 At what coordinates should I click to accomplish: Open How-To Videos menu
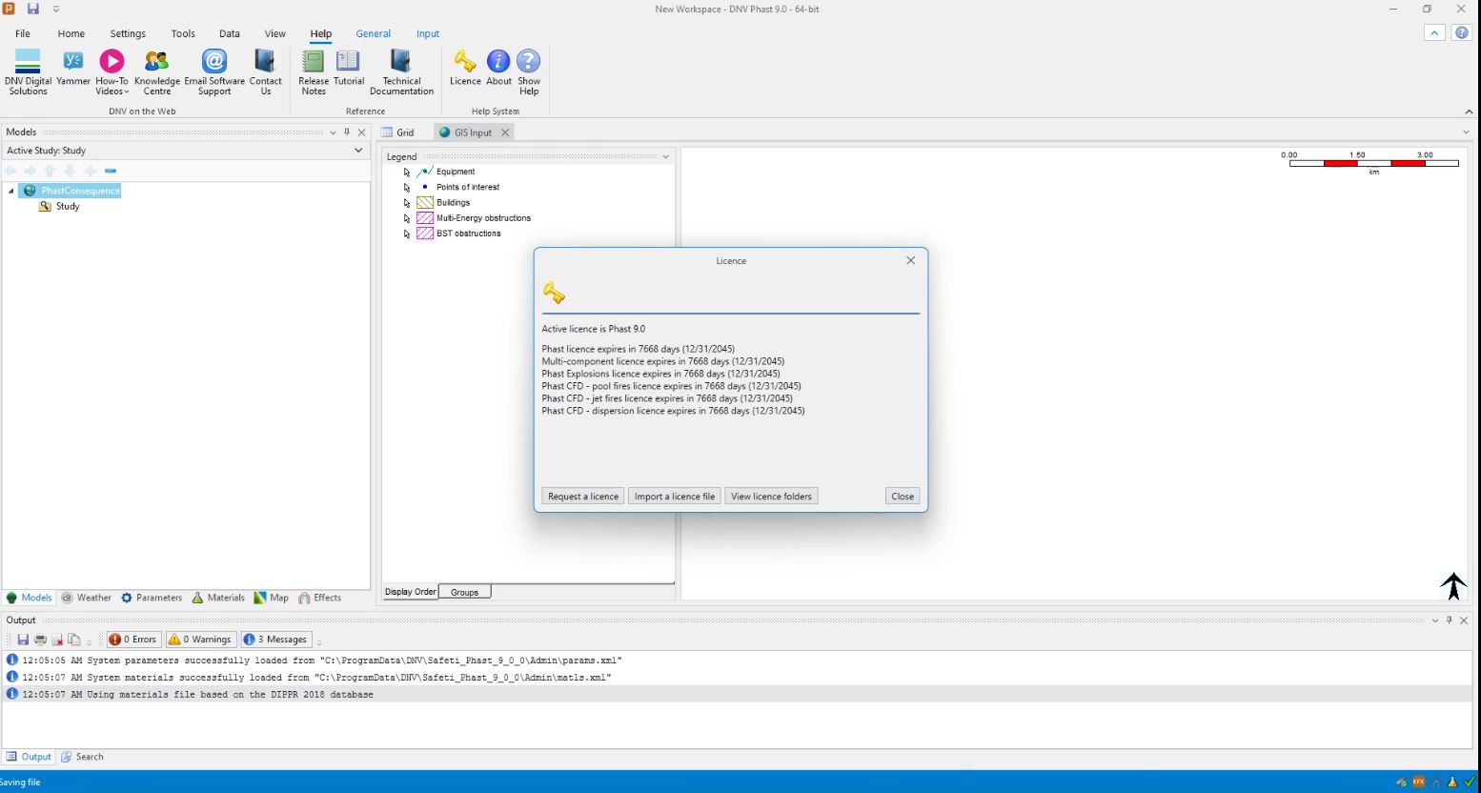[112, 71]
